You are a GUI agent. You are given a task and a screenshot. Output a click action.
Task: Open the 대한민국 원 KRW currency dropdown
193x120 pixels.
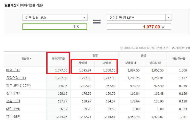pos(139,18)
